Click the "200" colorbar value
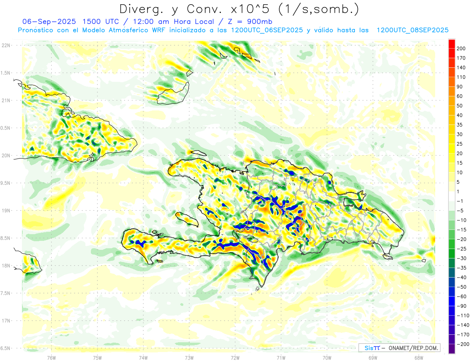Viewport: 470px width, 363px height. click(x=461, y=49)
